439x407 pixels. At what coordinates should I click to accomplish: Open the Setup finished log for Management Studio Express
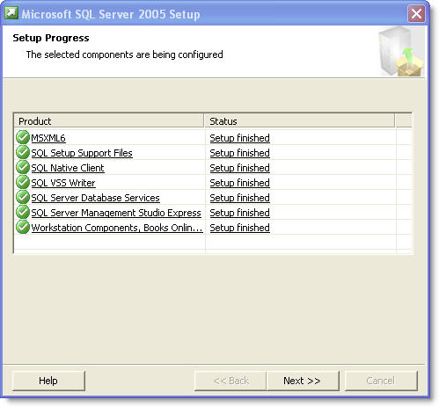pyautogui.click(x=240, y=213)
